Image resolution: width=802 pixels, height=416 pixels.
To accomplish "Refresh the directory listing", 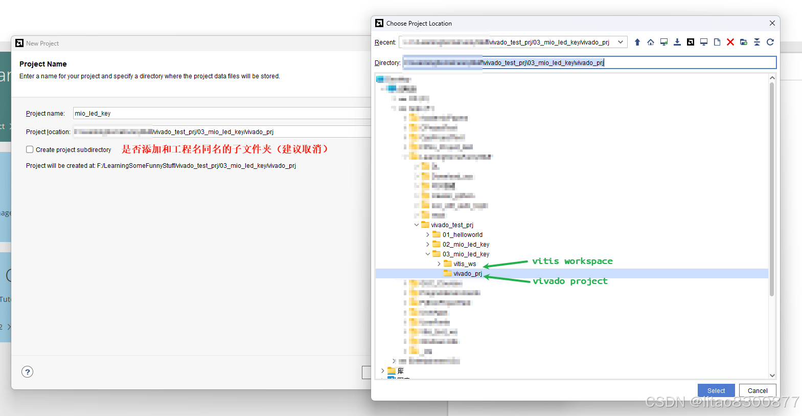I will tap(770, 42).
